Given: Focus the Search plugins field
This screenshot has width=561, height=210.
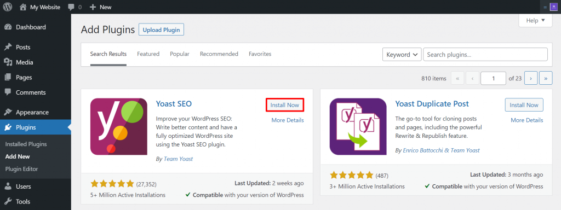Looking at the screenshot, I should pyautogui.click(x=485, y=55).
